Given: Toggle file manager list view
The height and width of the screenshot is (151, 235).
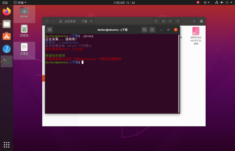Looking at the screenshot, I should (x=164, y=21).
